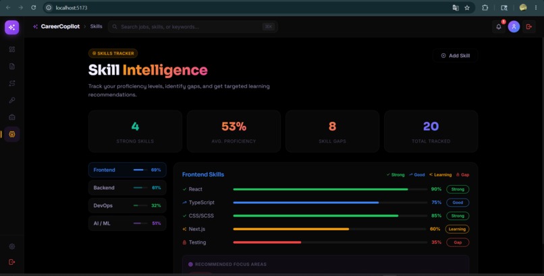Image resolution: width=544 pixels, height=276 pixels.
Task: Click the CSS/SCSS proficiency progress bar
Action: [330, 216]
